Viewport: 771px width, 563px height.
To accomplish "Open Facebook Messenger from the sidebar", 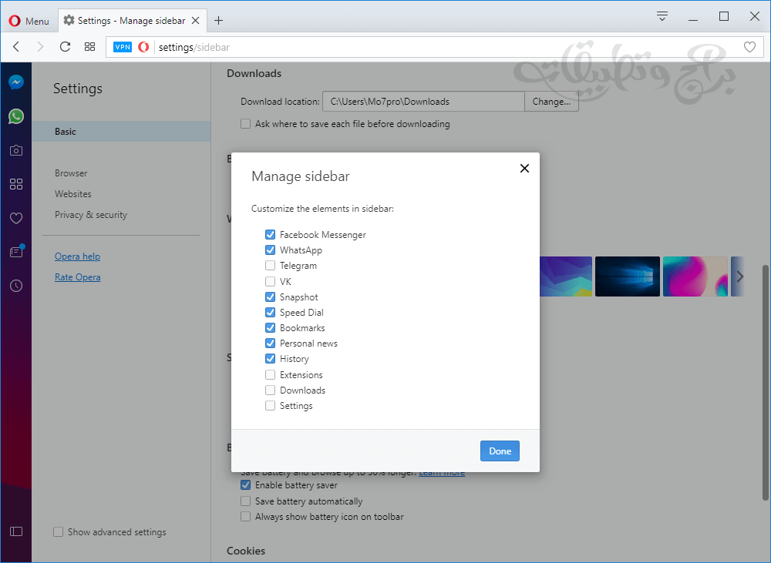I will click(x=16, y=82).
